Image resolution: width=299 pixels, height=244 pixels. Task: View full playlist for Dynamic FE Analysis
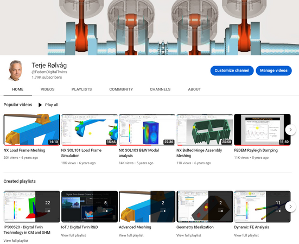point(246,235)
